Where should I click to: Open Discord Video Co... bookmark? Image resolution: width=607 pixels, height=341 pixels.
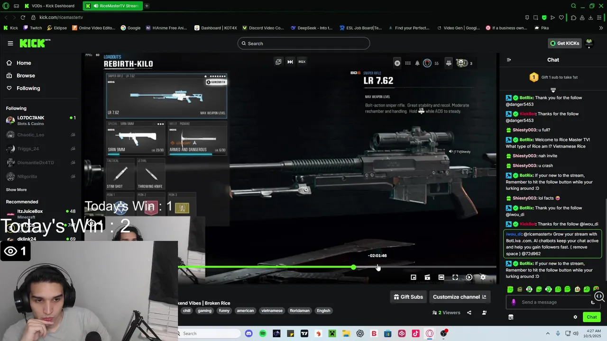(263, 28)
